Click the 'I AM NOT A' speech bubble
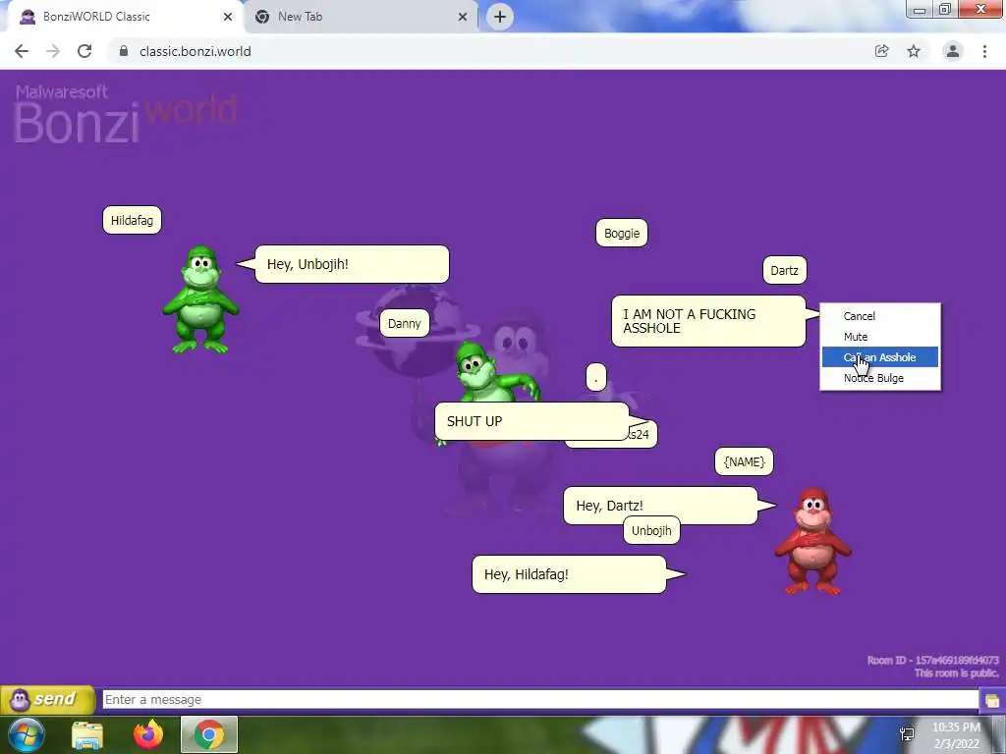This screenshot has height=754, width=1006. pyautogui.click(x=708, y=321)
